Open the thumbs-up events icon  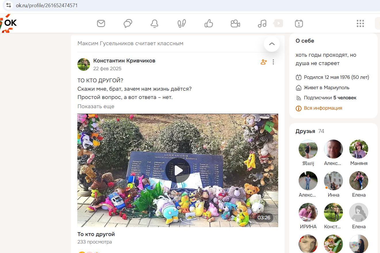(x=208, y=23)
